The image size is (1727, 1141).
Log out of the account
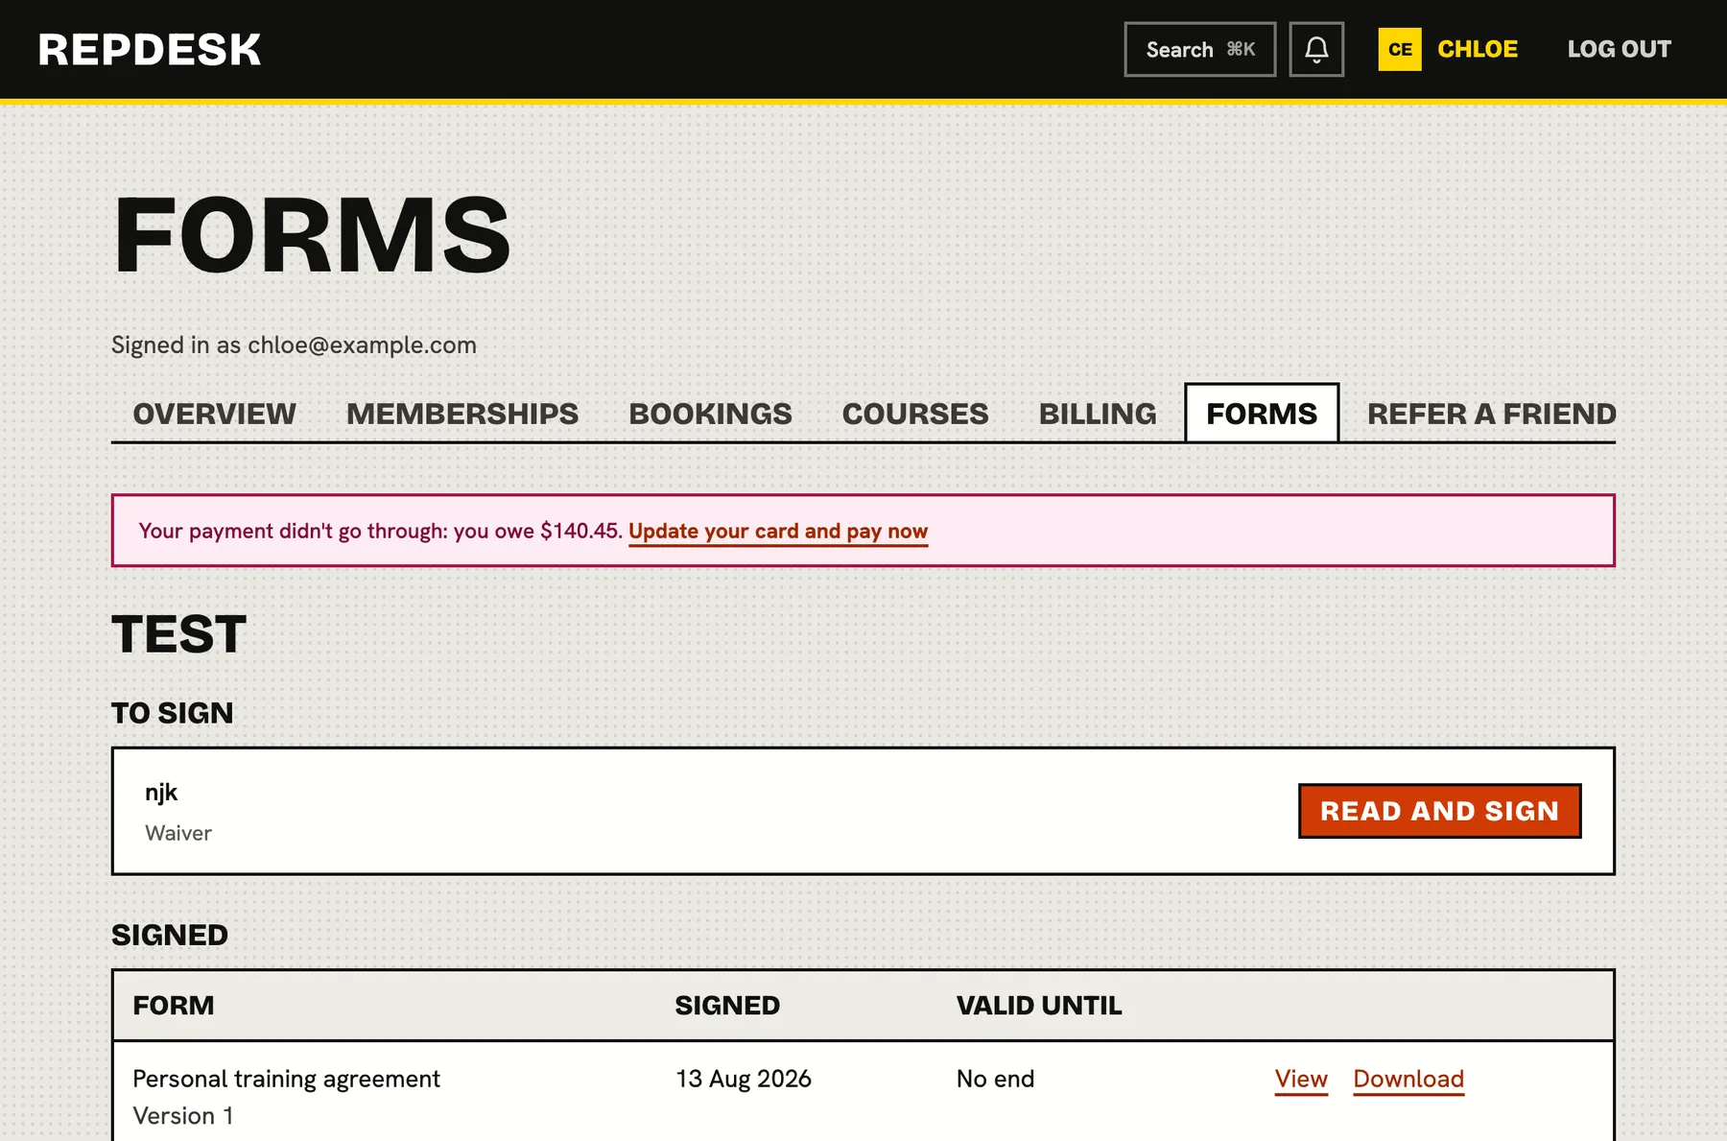[x=1620, y=49]
